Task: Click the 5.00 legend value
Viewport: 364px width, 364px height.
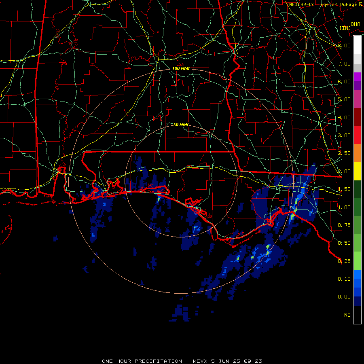Action: pos(344,99)
